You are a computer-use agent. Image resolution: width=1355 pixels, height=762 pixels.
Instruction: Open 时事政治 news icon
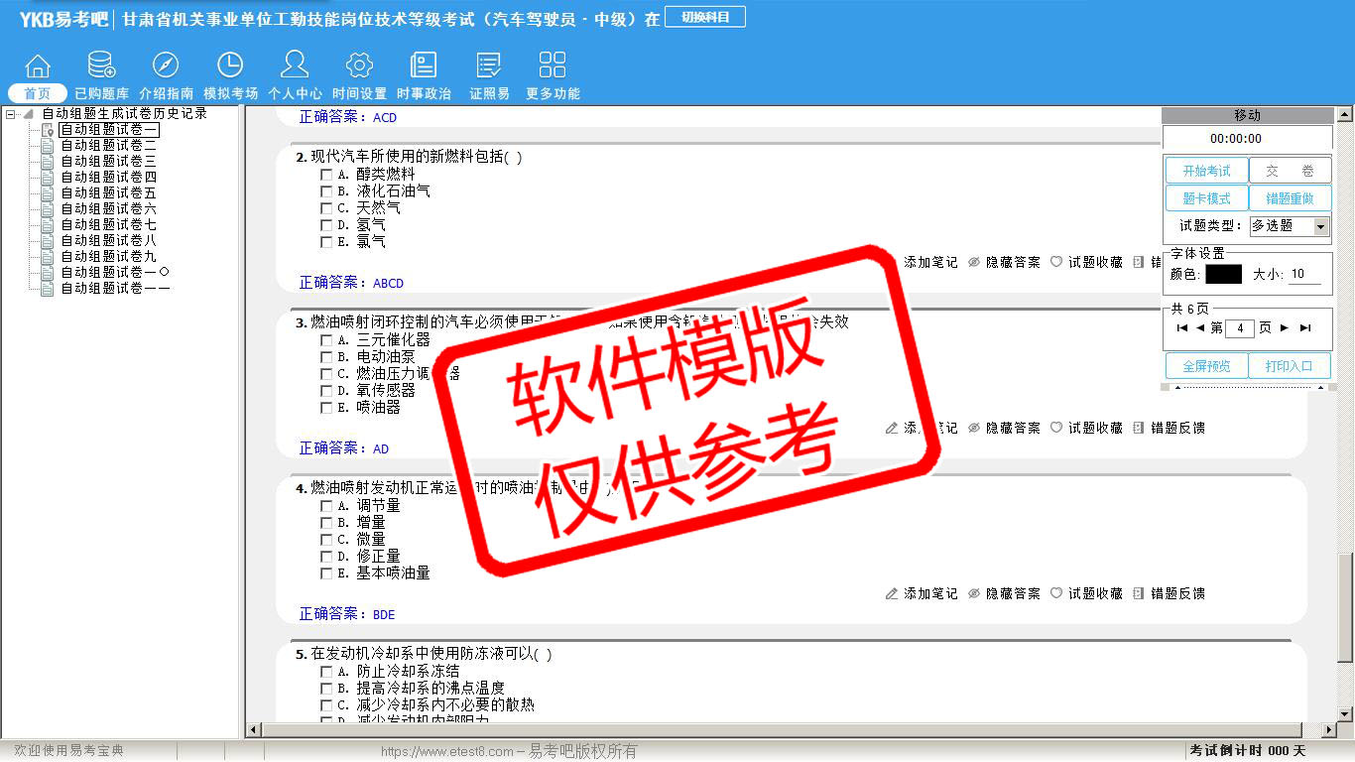pos(424,66)
